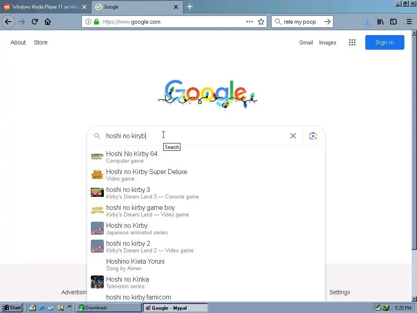Click the holiday lights Google doodle
Image resolution: width=417 pixels, height=313 pixels.
[207, 94]
